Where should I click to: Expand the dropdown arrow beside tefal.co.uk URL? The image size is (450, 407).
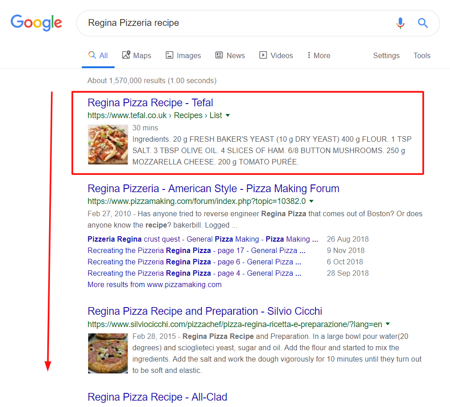coord(228,115)
